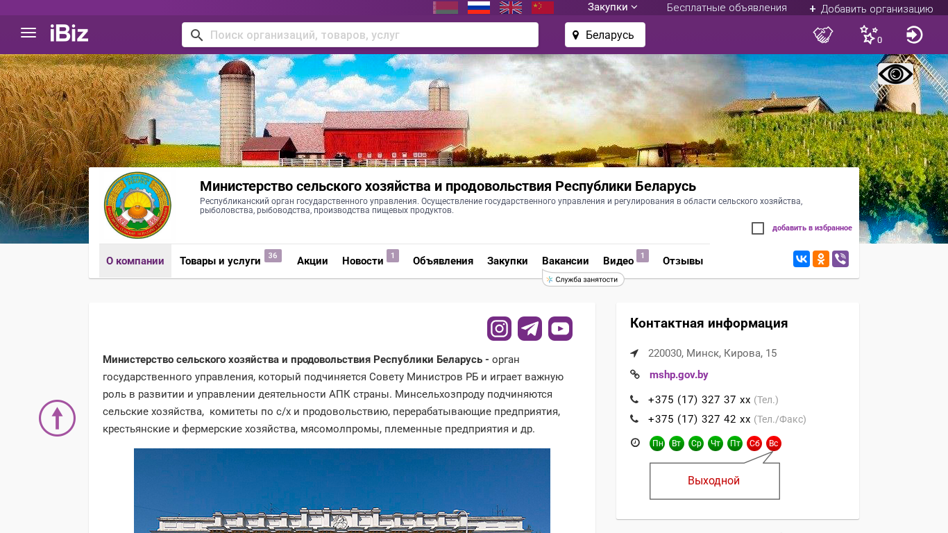Click Добавить организацию link
Screen dimensions: 948x533
click(871, 8)
